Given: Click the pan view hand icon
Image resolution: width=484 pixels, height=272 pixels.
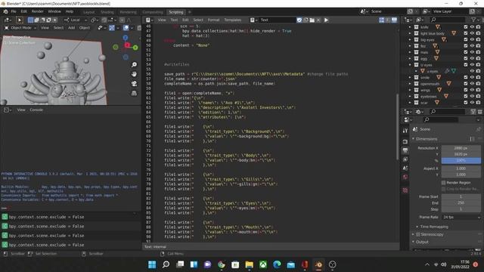Looking at the screenshot, I should click(134, 74).
